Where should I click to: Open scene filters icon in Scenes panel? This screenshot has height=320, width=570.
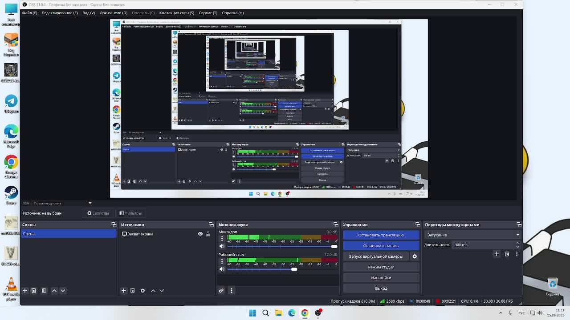tap(44, 291)
